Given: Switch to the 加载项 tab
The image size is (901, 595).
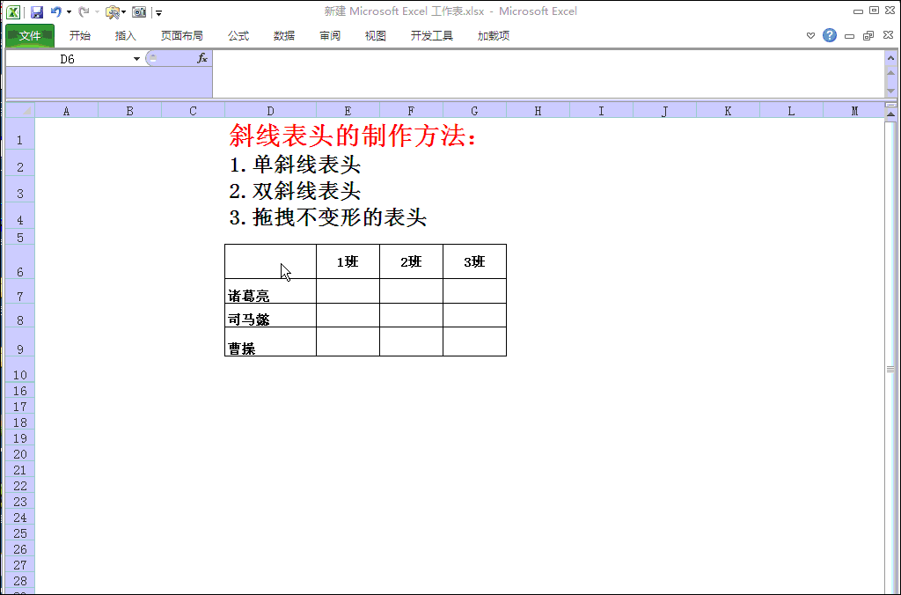Looking at the screenshot, I should click(493, 35).
